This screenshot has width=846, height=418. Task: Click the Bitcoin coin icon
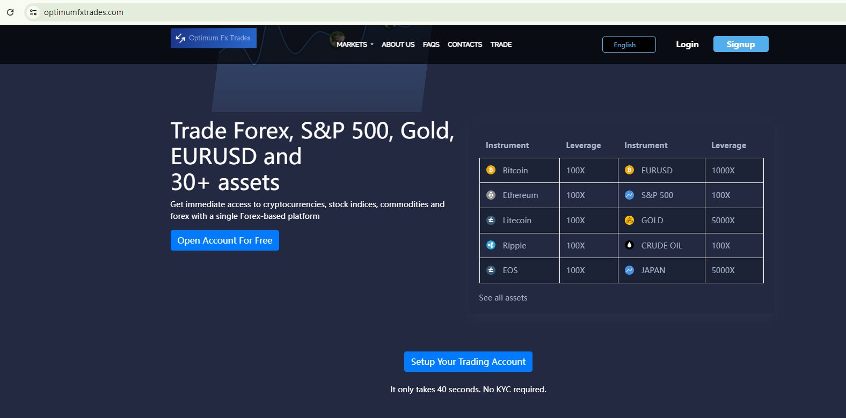(491, 170)
